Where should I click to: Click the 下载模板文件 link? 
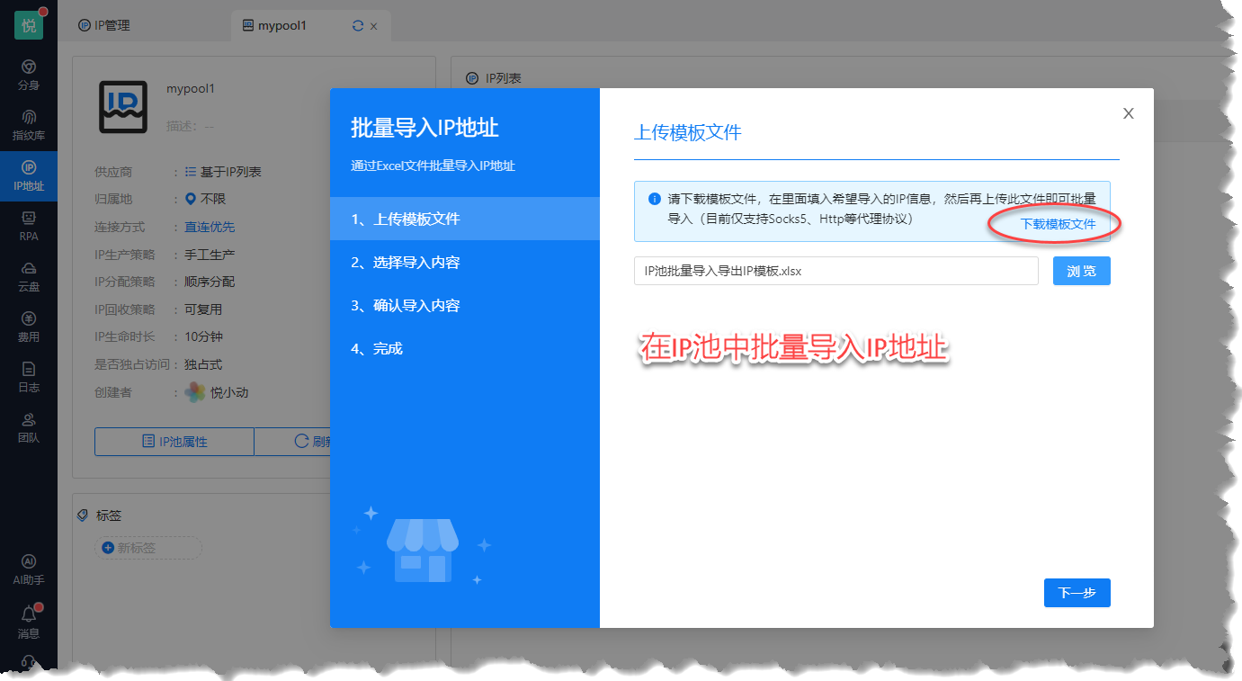pyautogui.click(x=1058, y=224)
